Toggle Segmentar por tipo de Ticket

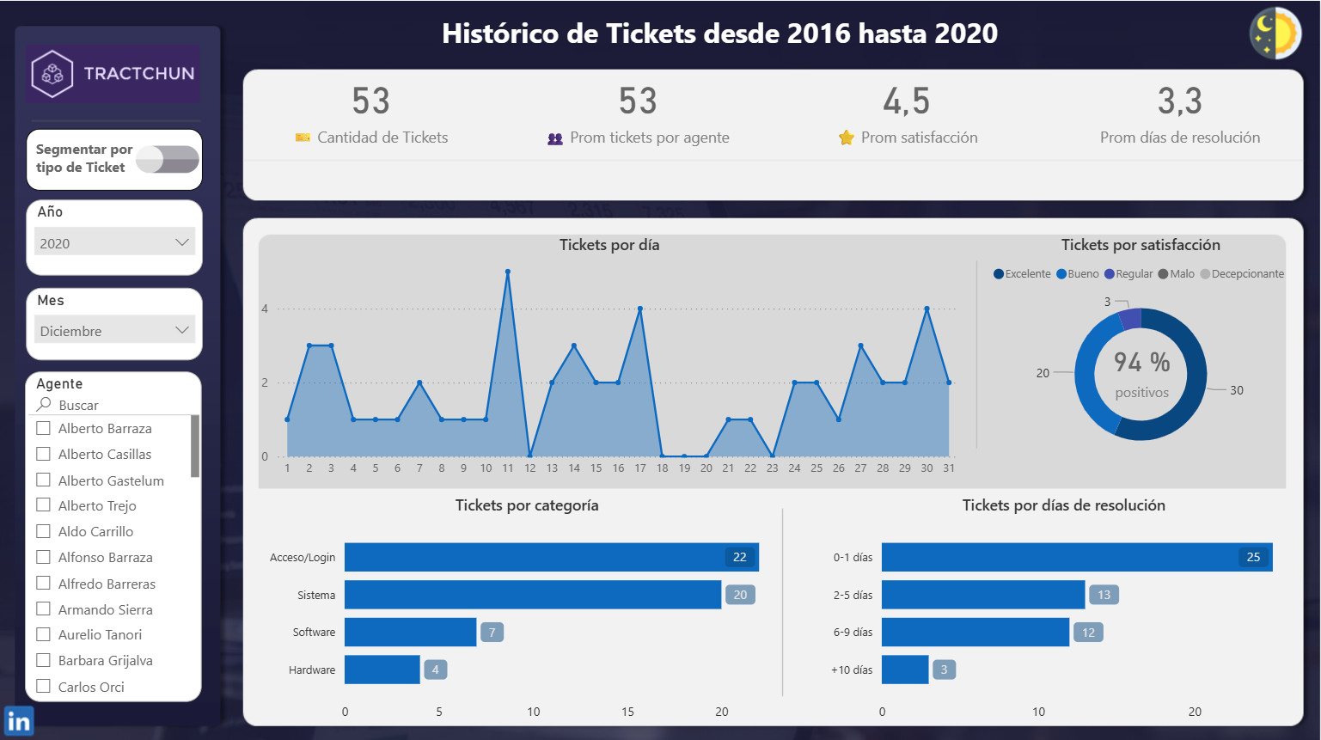167,159
